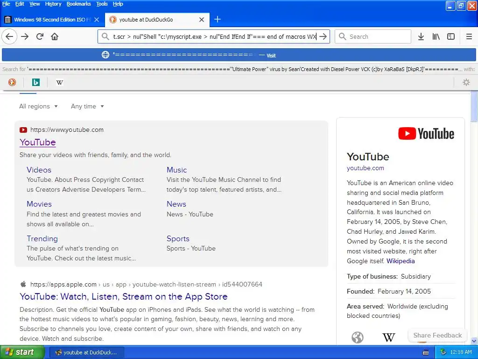
Task: Go back to the previous page
Action: [9, 36]
